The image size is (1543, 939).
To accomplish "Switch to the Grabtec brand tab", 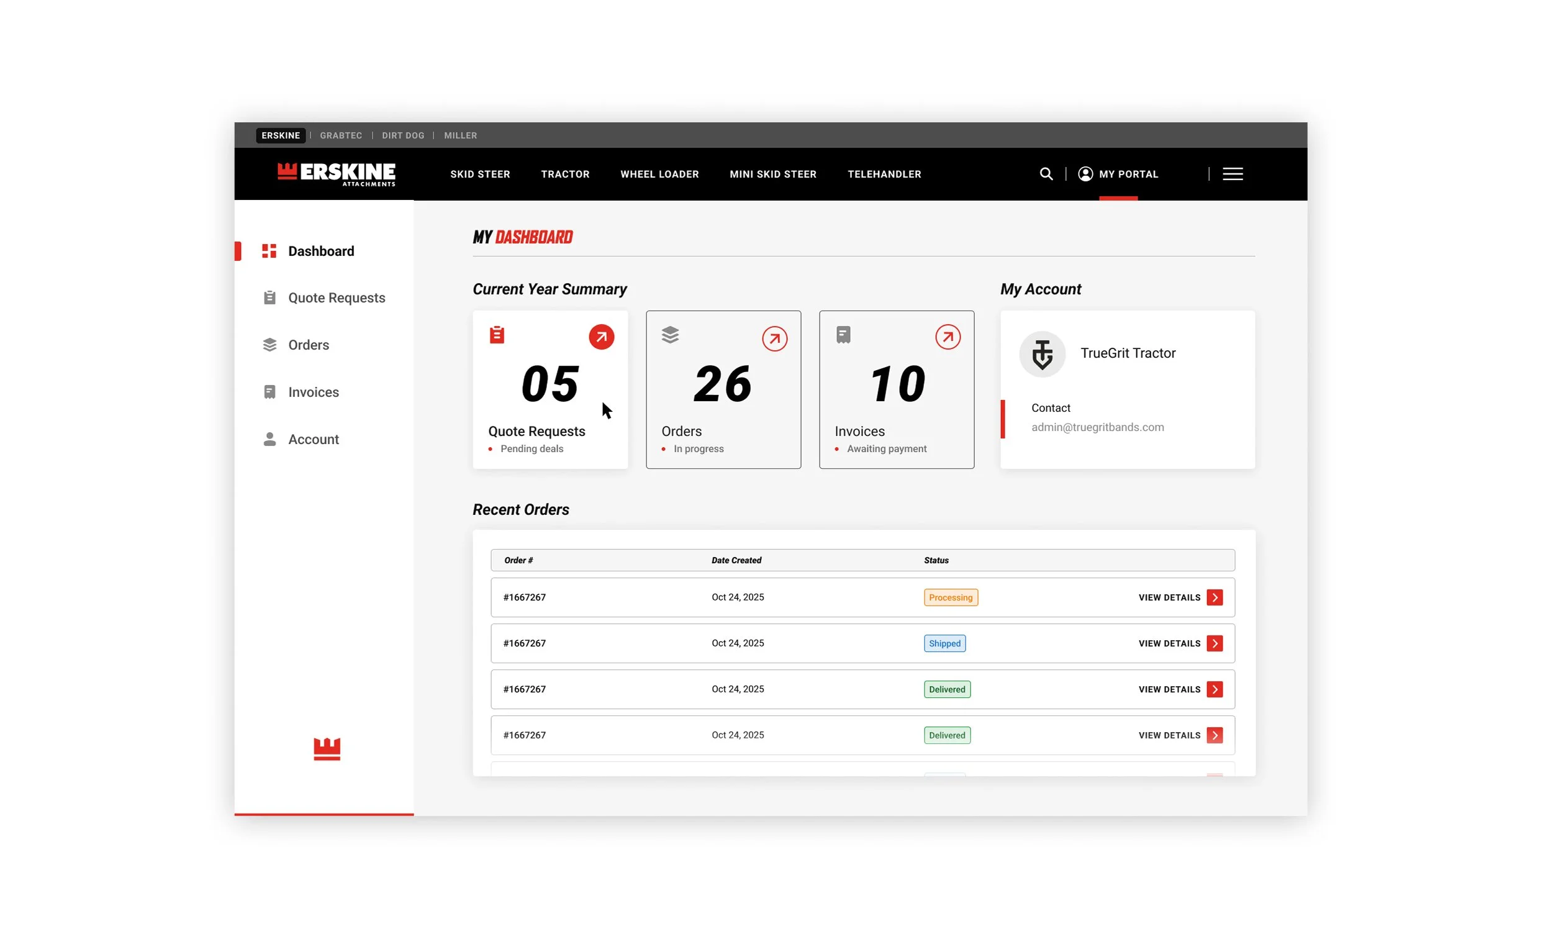I will (x=341, y=135).
